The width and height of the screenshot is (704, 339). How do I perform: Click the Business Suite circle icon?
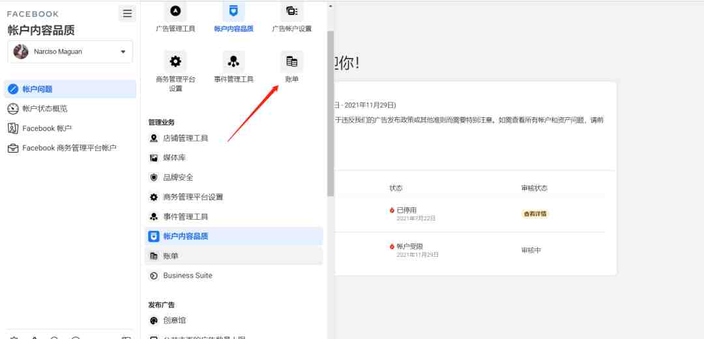coord(154,276)
